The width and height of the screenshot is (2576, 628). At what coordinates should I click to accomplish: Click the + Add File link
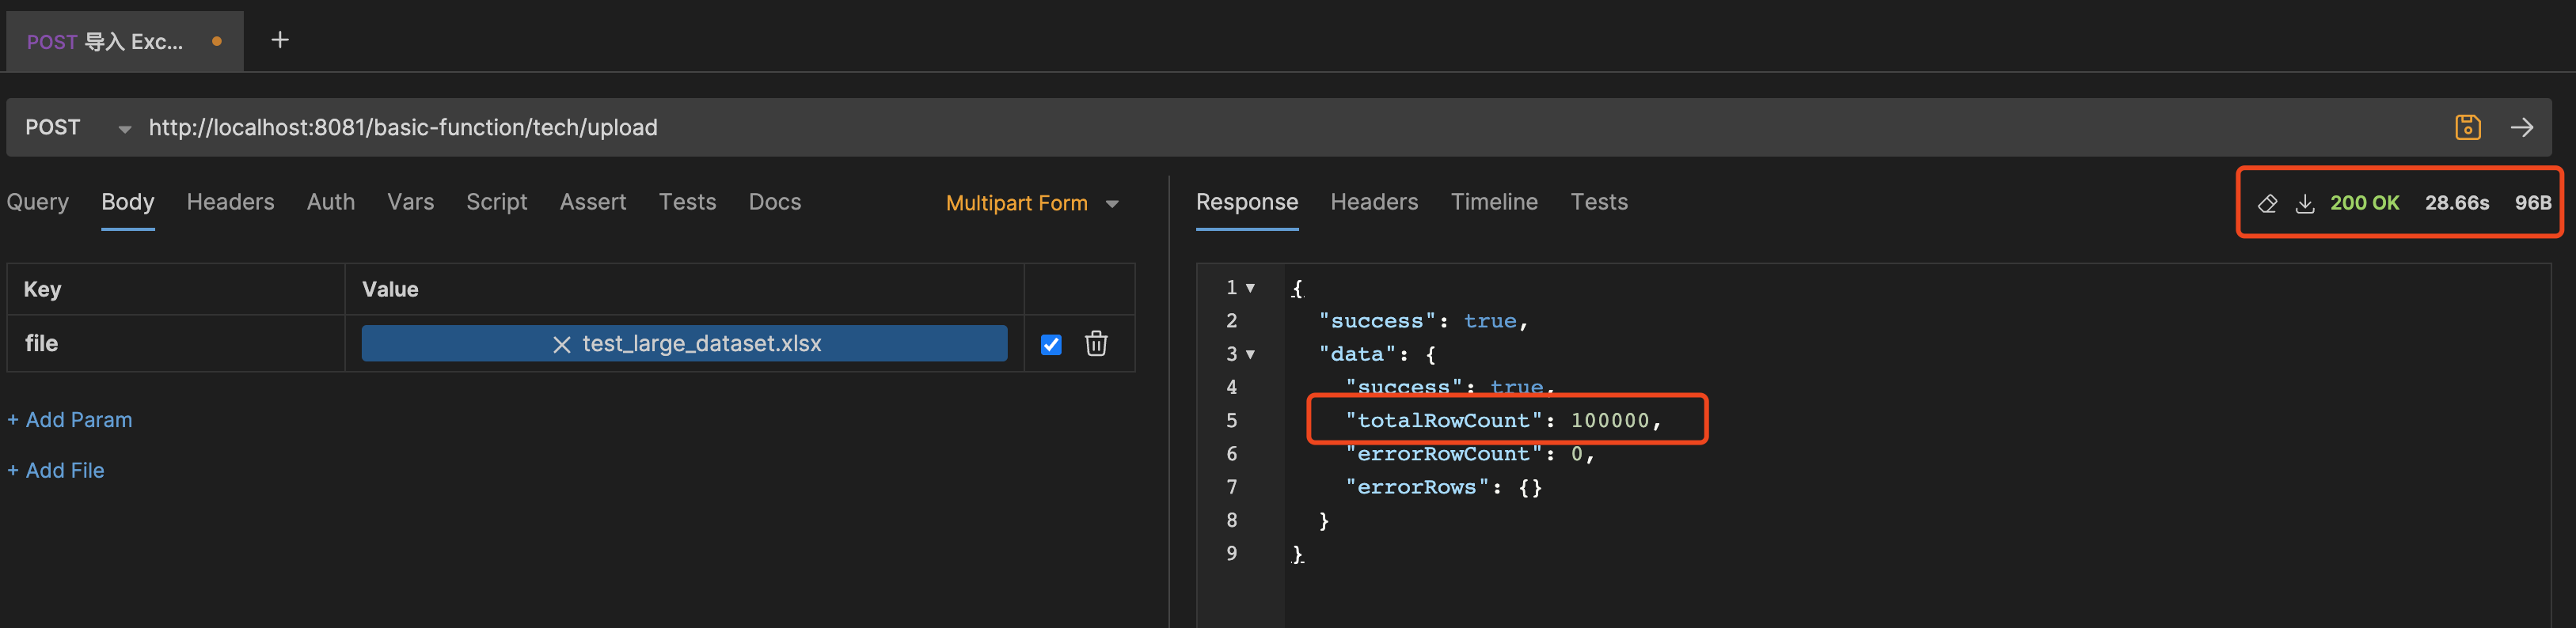[56, 471]
